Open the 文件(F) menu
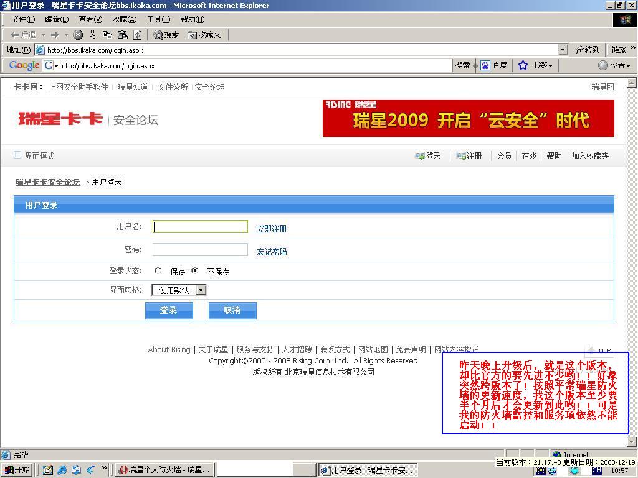Screen dimensions: 638x478 click(23, 19)
